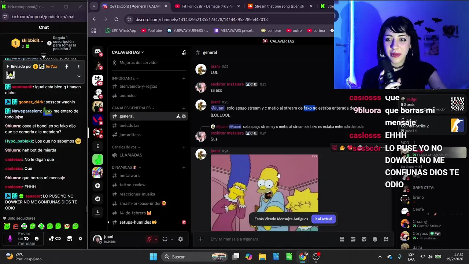Image resolution: width=469 pixels, height=264 pixels.
Task: Open sticker picker in message bar
Action: [364, 239]
